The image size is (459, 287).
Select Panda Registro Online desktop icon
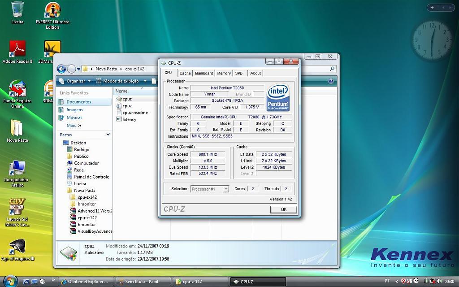click(17, 94)
